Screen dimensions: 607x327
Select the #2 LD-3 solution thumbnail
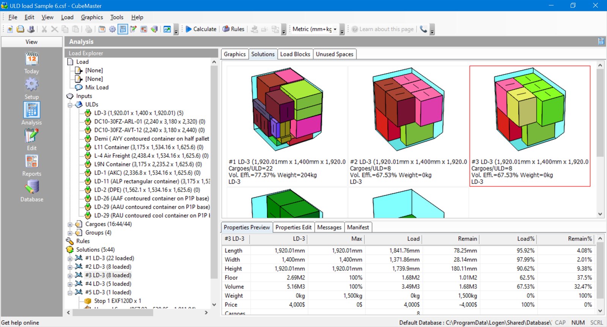[409, 126]
